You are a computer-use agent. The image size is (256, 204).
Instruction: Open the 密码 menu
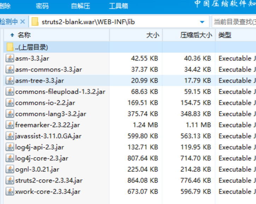[x=42, y=6]
